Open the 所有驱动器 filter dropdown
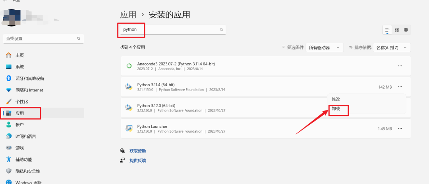The height and width of the screenshot is (184, 429). pos(325,47)
